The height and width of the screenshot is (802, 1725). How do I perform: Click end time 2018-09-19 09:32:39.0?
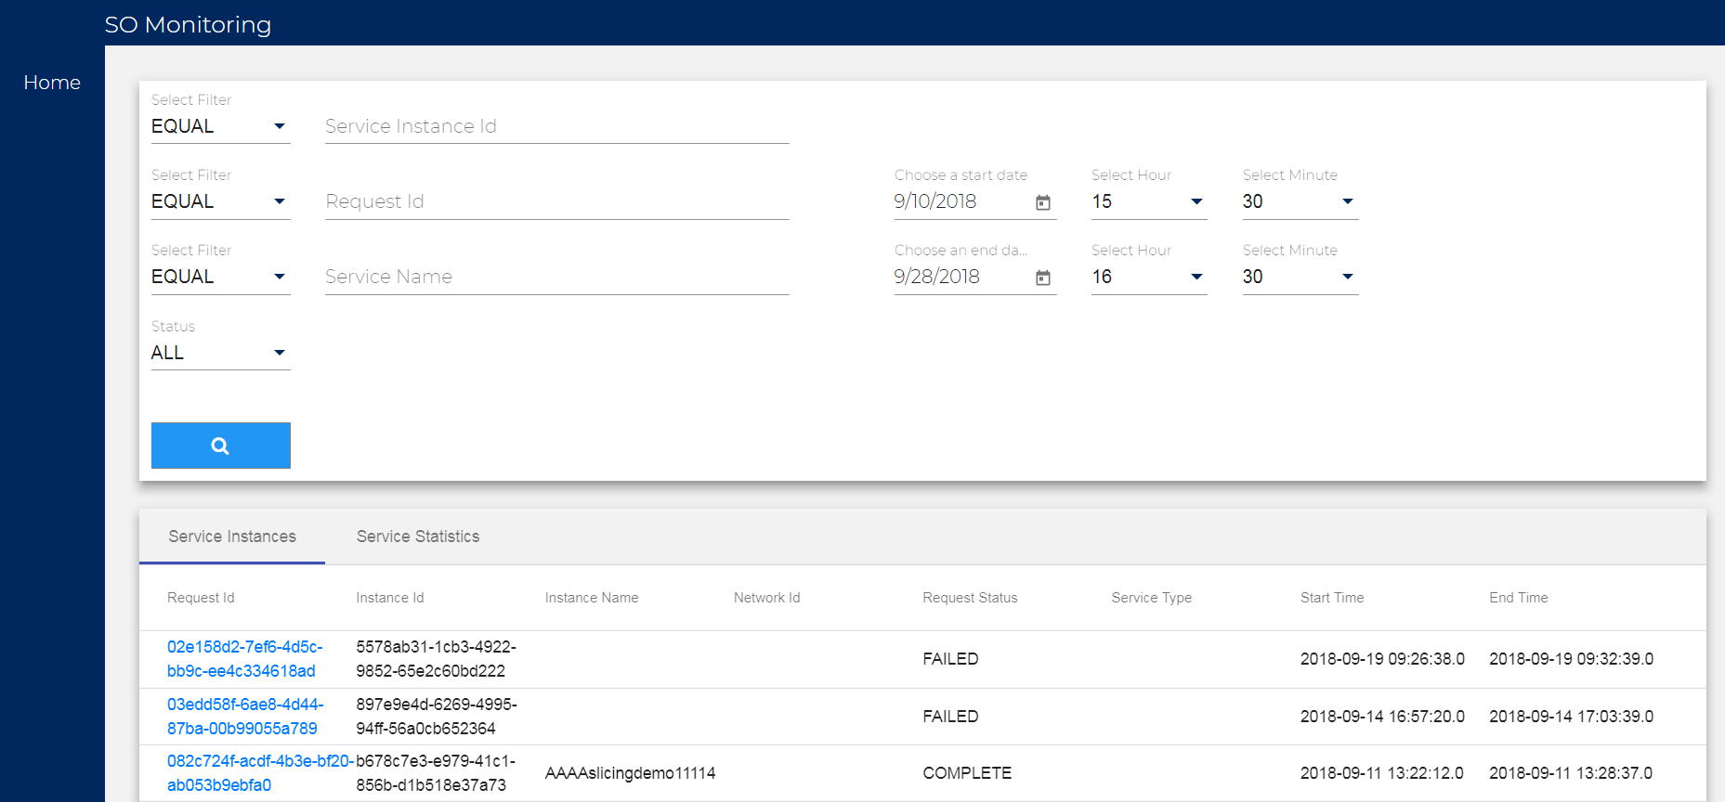click(x=1572, y=659)
